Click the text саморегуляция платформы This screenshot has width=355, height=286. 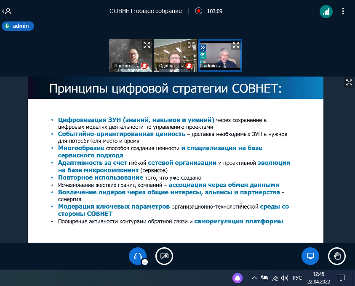tap(239, 221)
